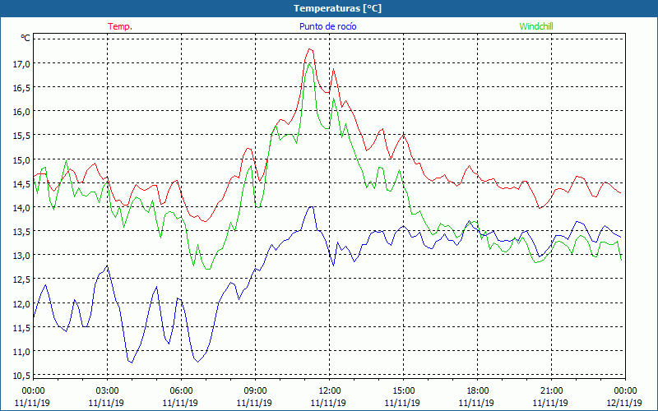Viewport: 658px width, 411px height.
Task: Click the 13,0 y-axis value
Action: pos(22,256)
